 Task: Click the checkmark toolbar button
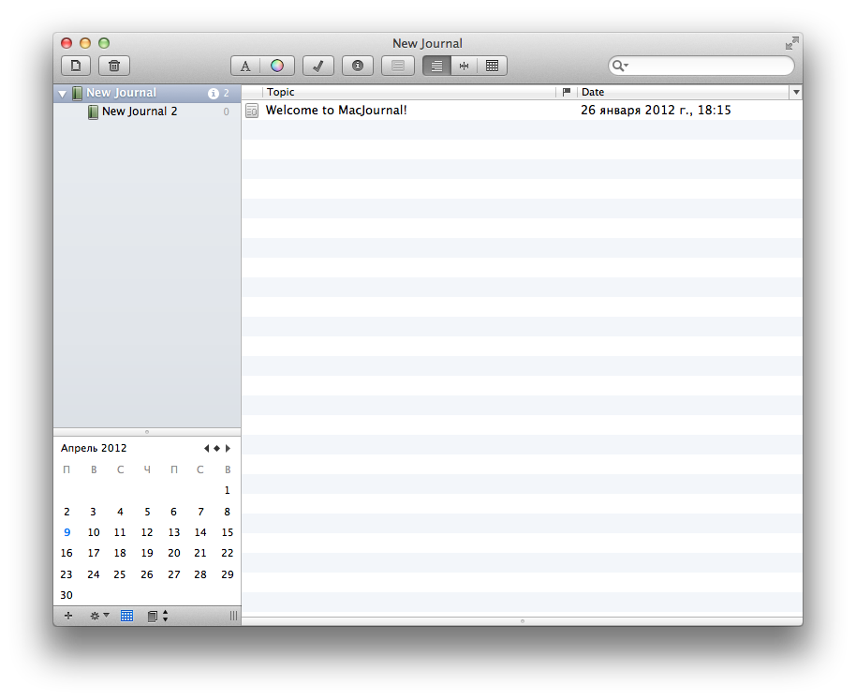coord(318,67)
